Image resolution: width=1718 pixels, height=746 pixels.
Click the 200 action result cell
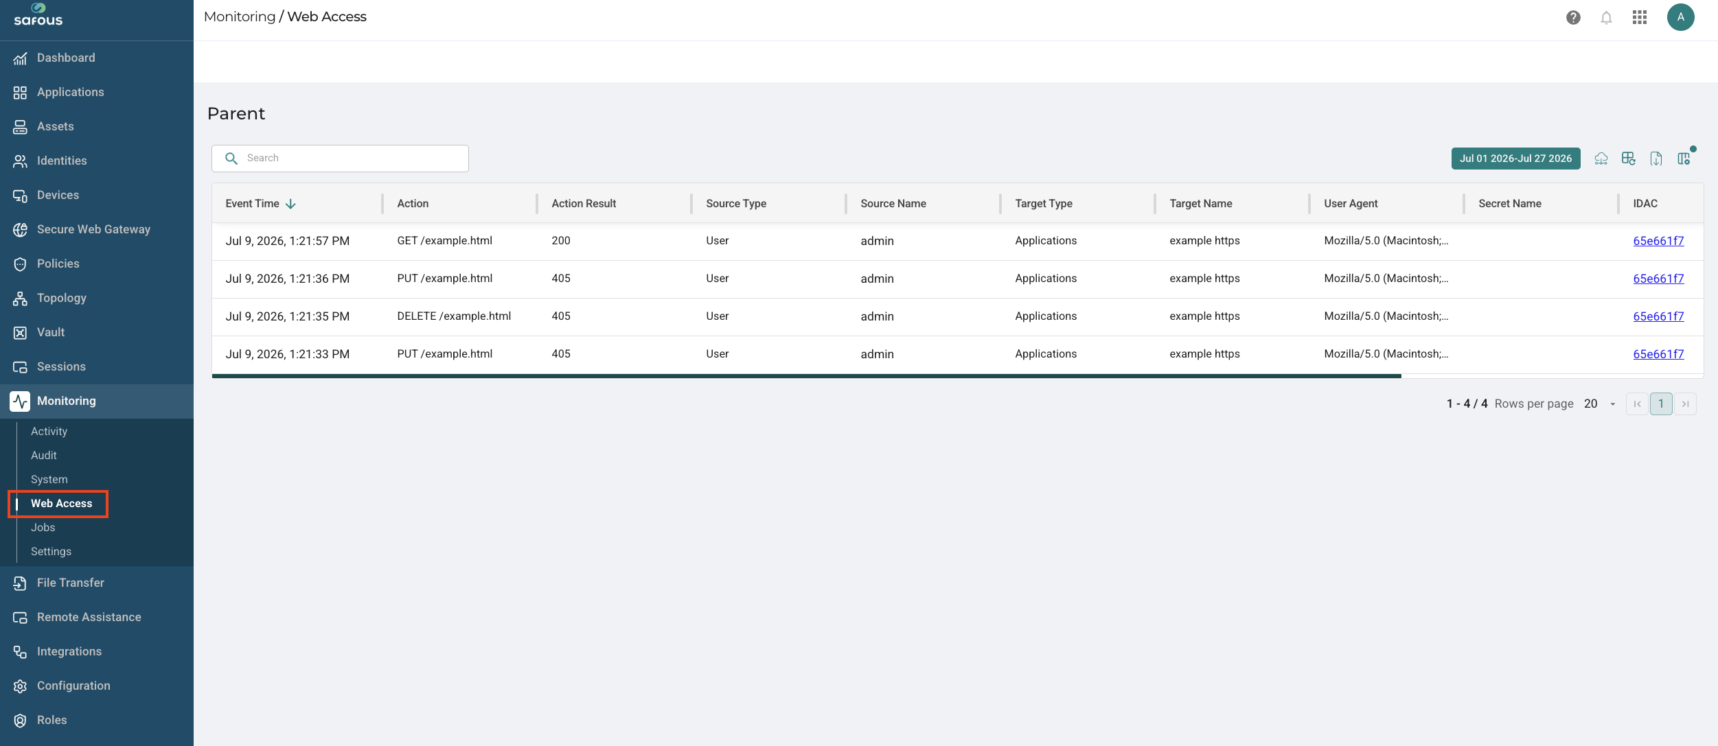coord(561,241)
